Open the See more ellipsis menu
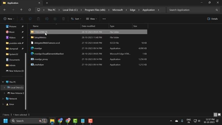 [104, 19]
